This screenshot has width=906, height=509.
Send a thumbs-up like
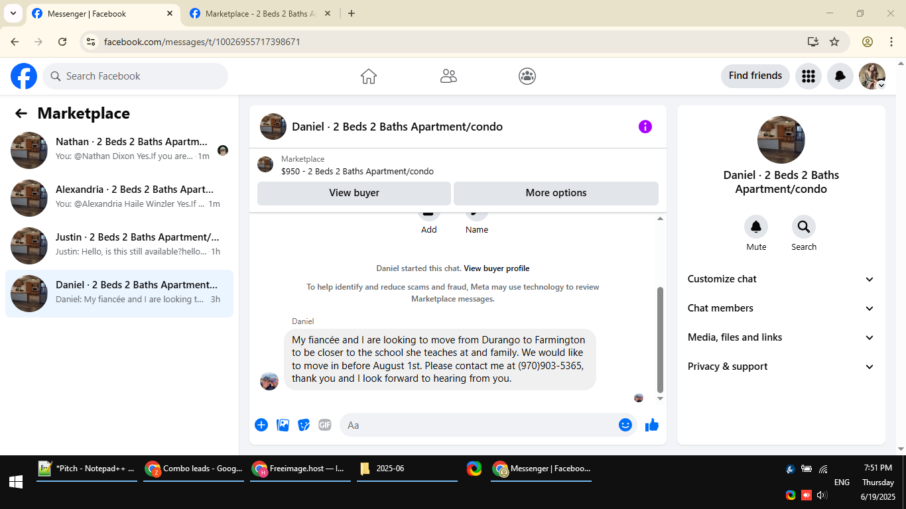pyautogui.click(x=652, y=425)
